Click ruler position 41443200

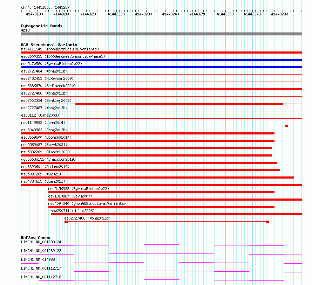click(x=62, y=14)
